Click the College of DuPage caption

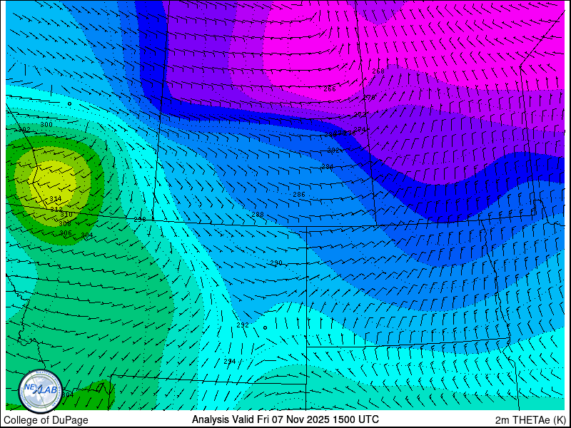click(46, 420)
